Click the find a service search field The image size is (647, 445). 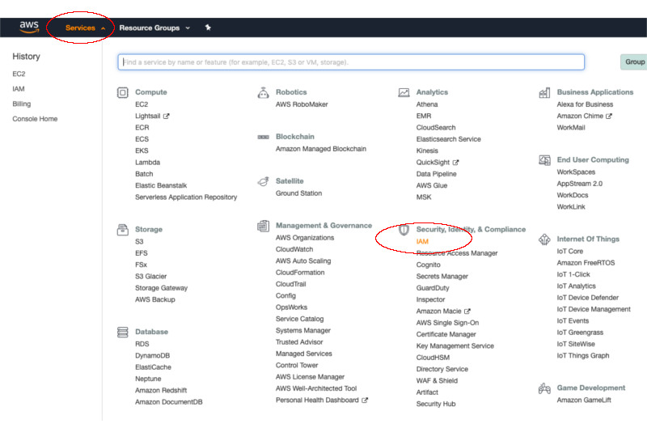(351, 62)
